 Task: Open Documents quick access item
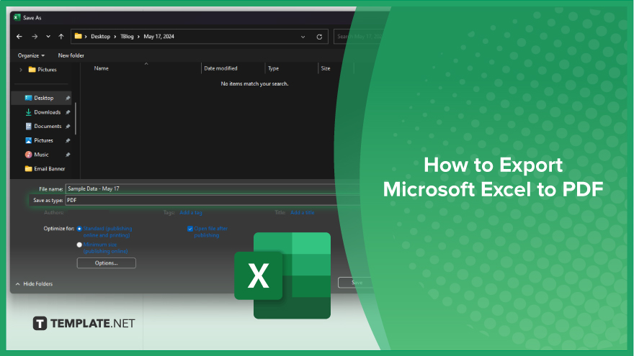click(x=43, y=127)
